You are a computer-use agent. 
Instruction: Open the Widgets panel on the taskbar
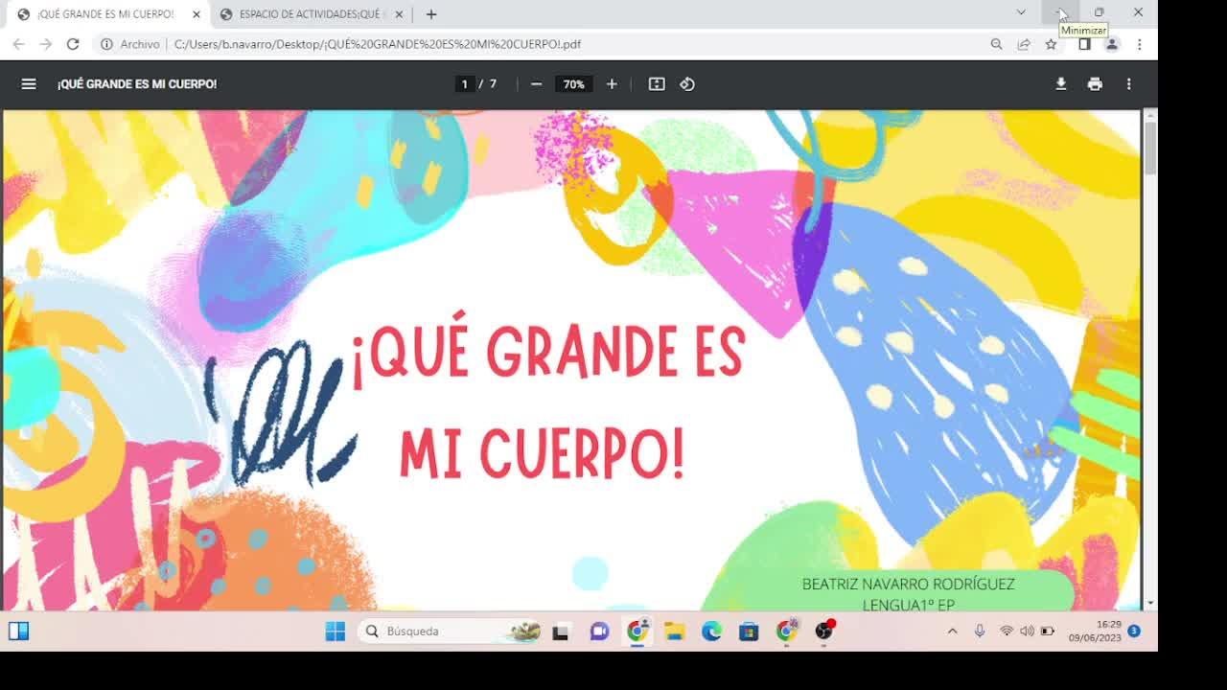18,632
